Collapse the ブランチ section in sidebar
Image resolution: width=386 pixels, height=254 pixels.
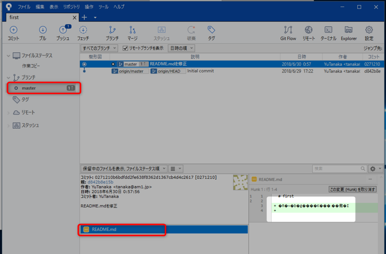click(x=9, y=77)
